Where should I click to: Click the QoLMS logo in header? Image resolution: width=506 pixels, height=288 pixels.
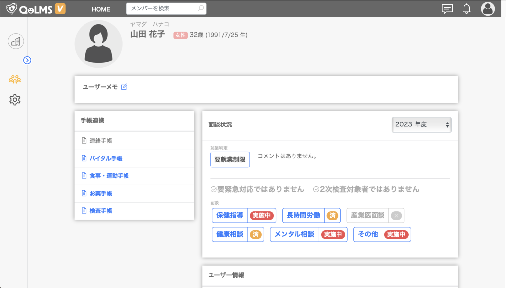pyautogui.click(x=36, y=9)
